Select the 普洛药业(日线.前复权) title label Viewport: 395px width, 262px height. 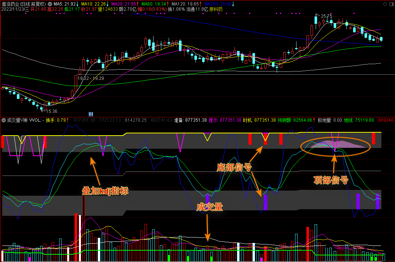(24, 4)
